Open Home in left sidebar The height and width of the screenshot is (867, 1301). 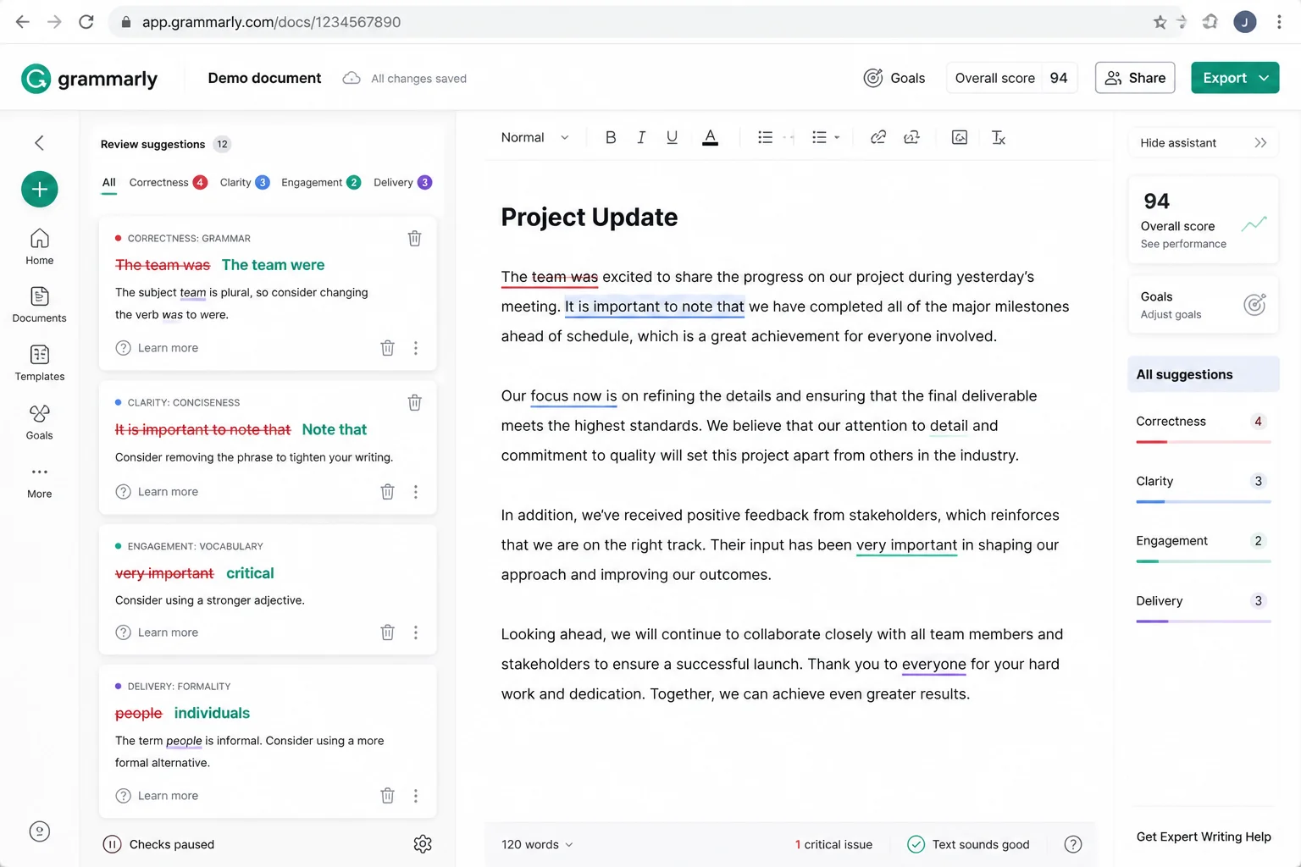click(39, 247)
